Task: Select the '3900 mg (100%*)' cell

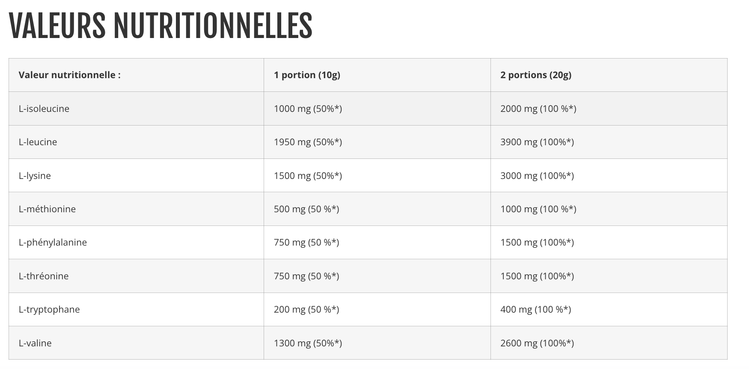Action: click(x=537, y=142)
